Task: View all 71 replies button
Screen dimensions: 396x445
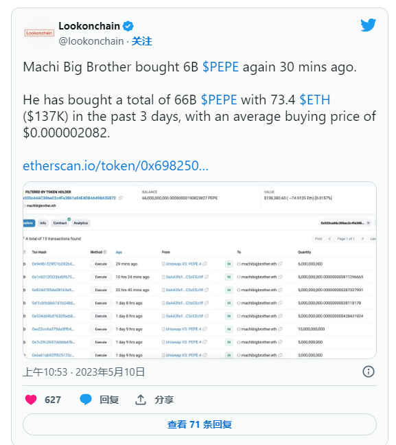Action: pyautogui.click(x=200, y=424)
